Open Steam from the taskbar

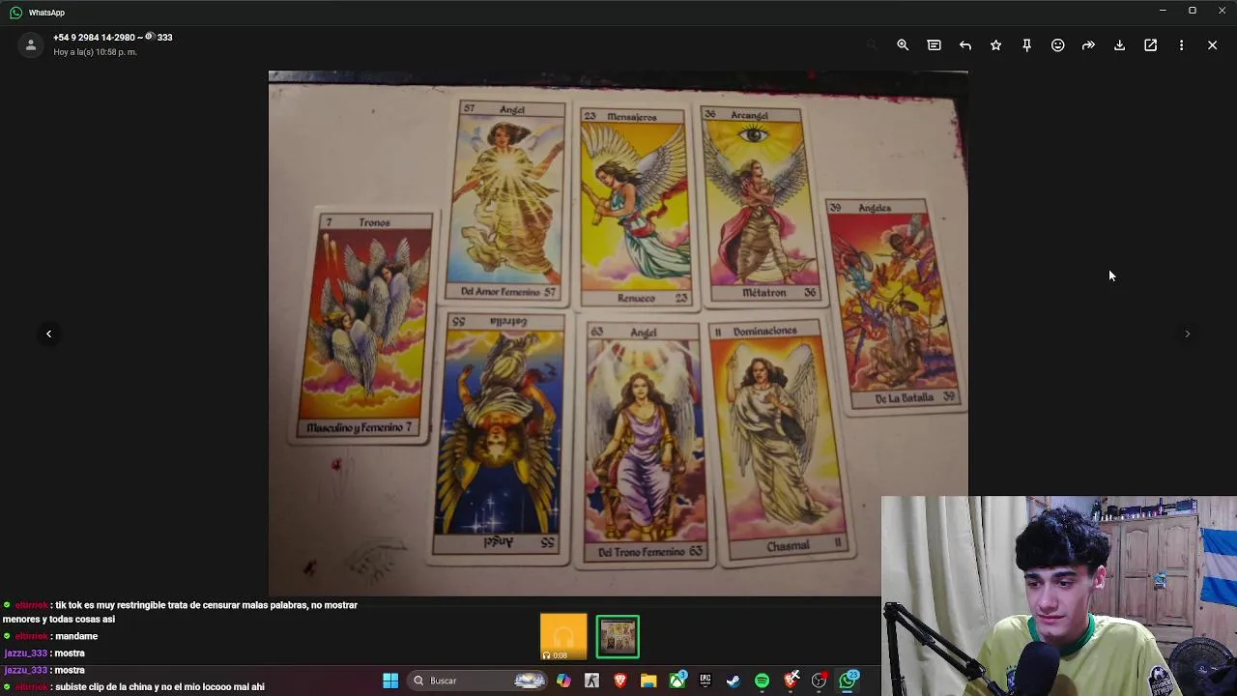pos(734,681)
